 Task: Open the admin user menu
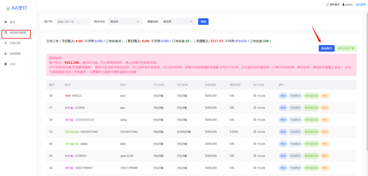click(x=349, y=5)
